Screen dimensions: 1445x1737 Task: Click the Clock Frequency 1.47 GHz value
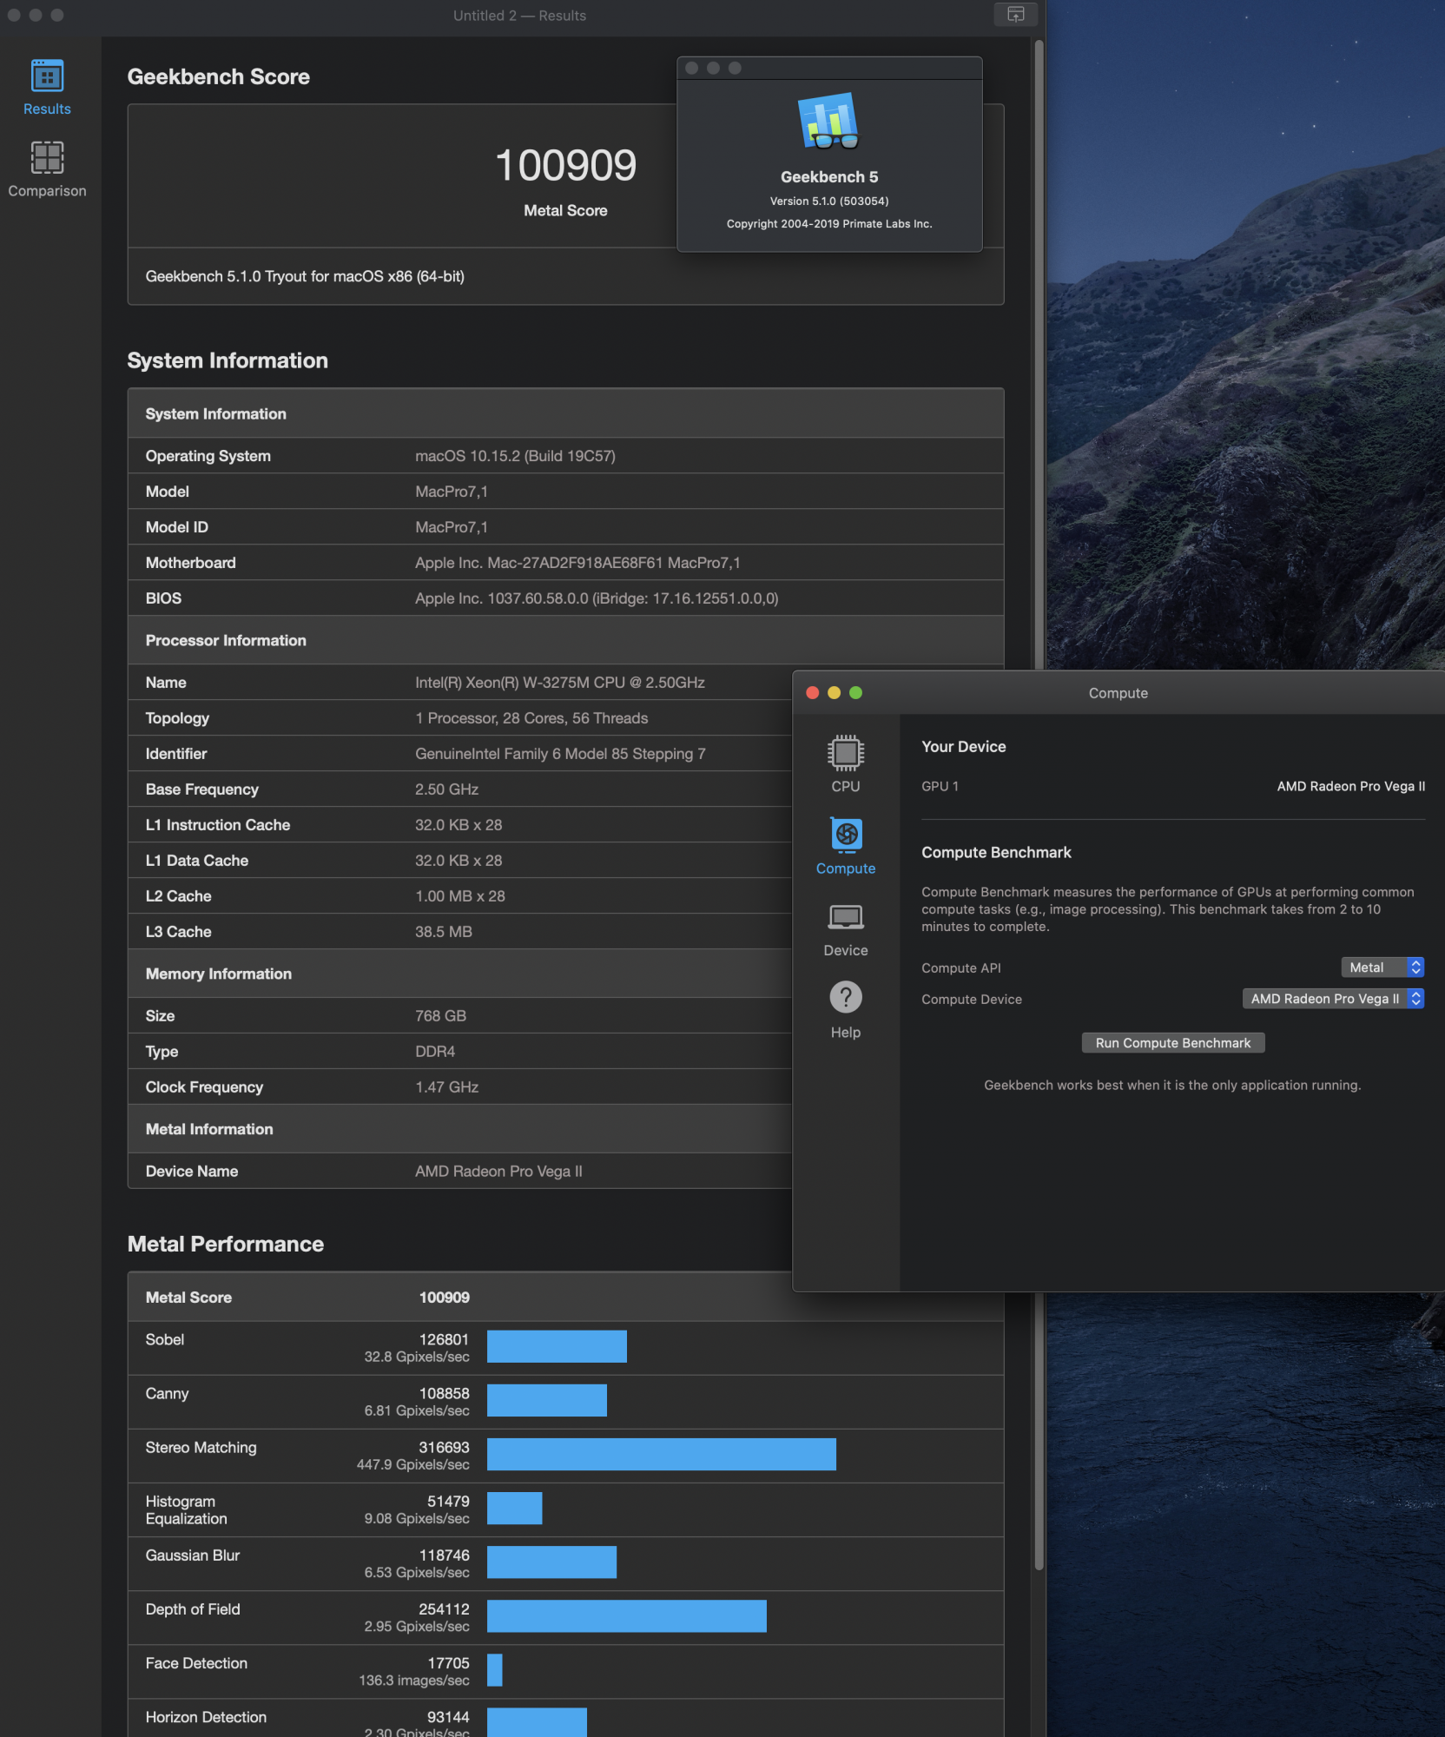click(x=446, y=1087)
